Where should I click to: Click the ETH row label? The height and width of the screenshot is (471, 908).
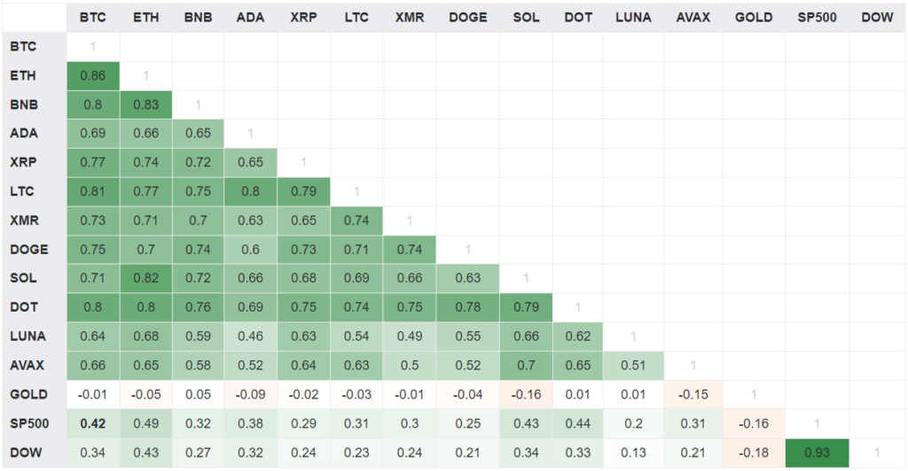[x=22, y=75]
